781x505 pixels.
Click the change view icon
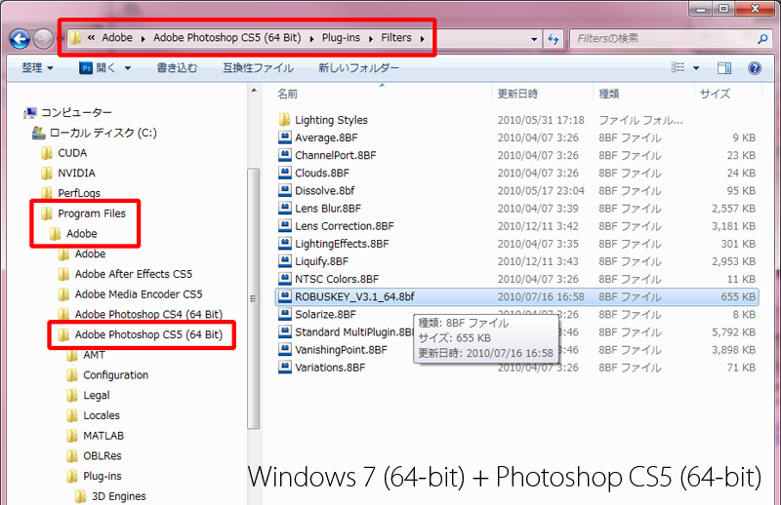tap(678, 67)
